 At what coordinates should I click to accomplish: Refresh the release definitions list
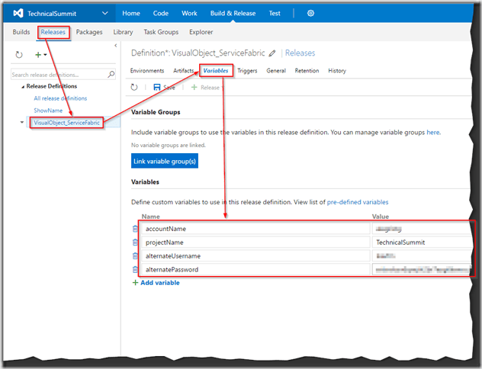[x=19, y=55]
